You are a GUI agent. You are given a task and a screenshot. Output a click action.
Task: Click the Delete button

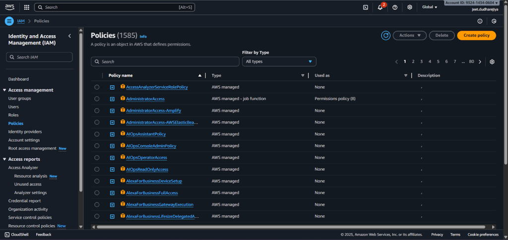[x=442, y=36]
